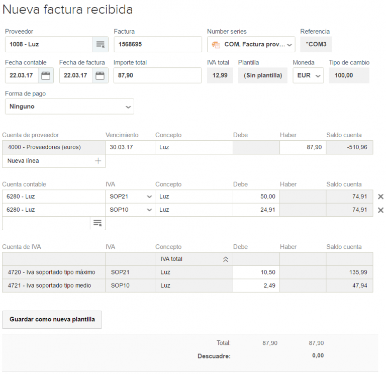Edit the IVA Debe amount 10,50
This screenshot has width=386, height=374.
point(256,272)
